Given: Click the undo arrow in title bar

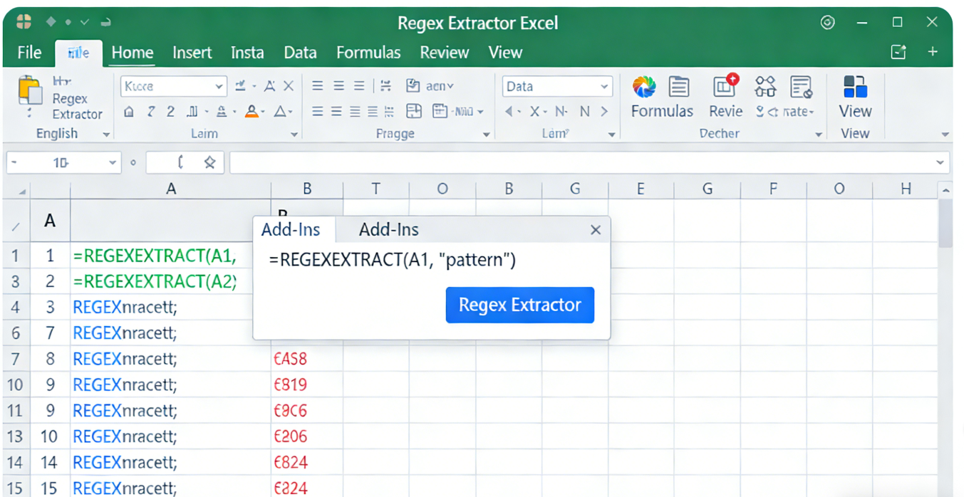Looking at the screenshot, I should pyautogui.click(x=105, y=22).
